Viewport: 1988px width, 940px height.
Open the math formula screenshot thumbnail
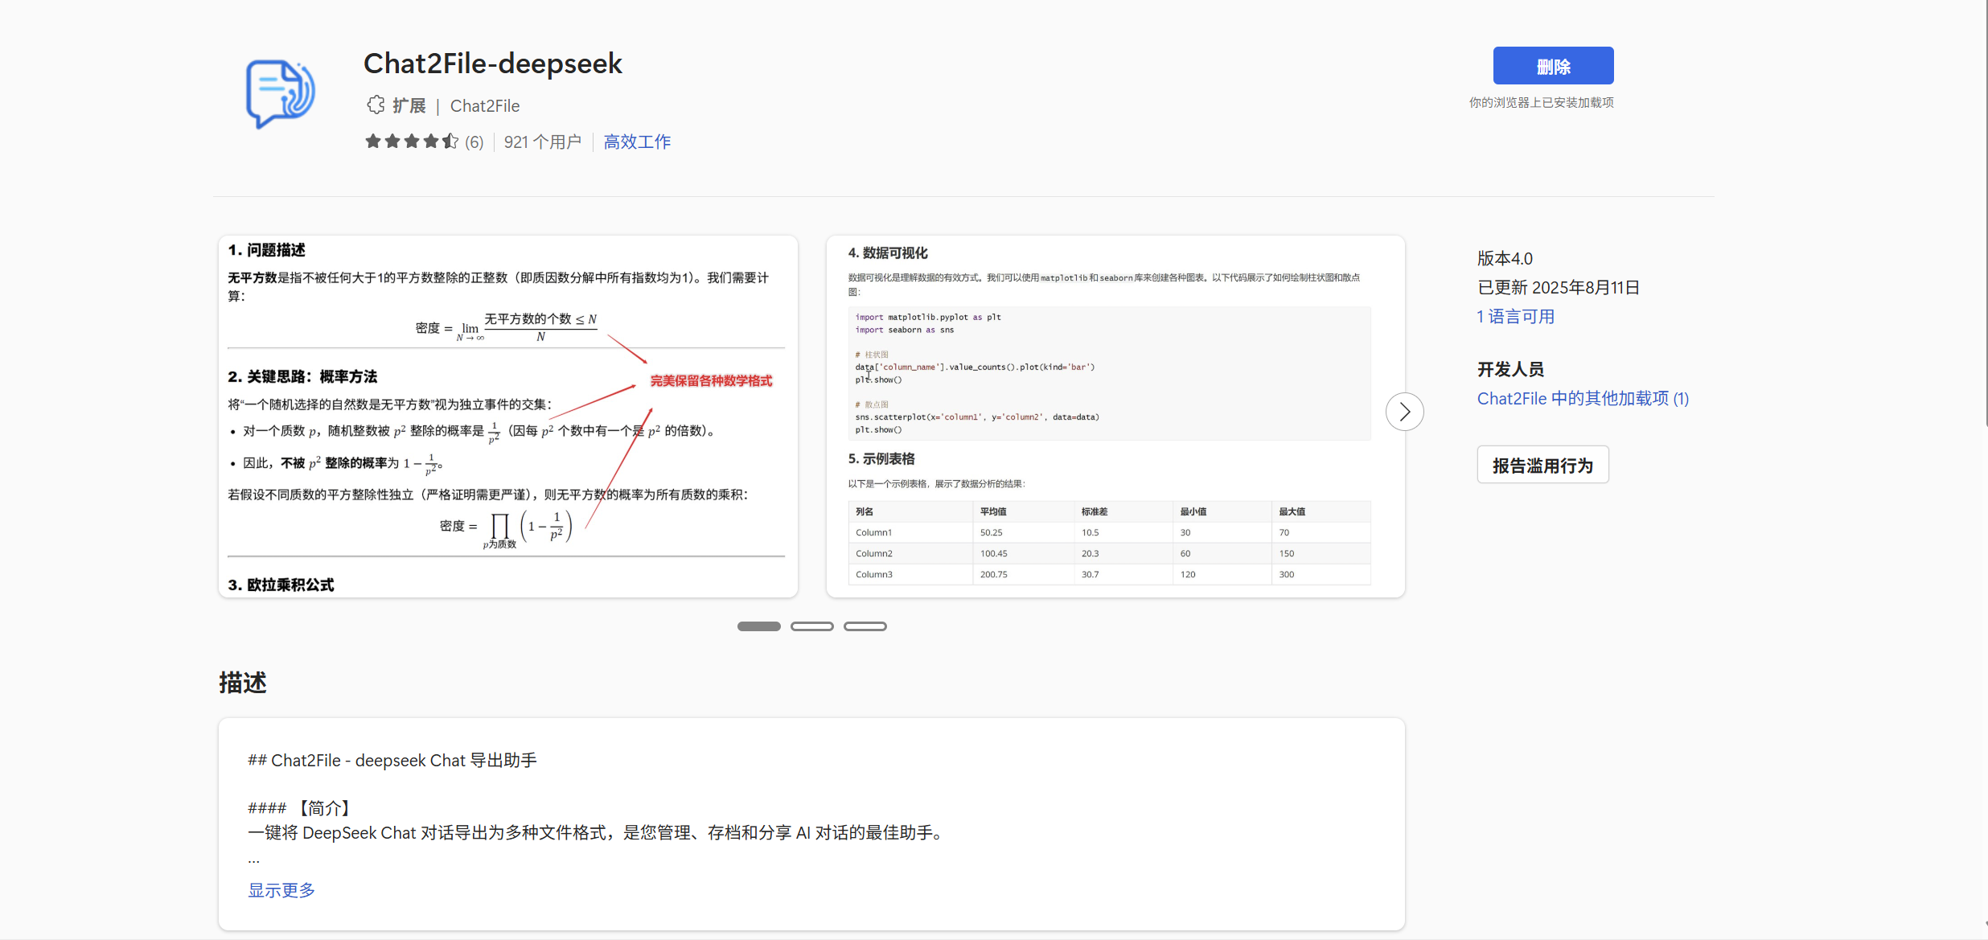[x=507, y=417]
